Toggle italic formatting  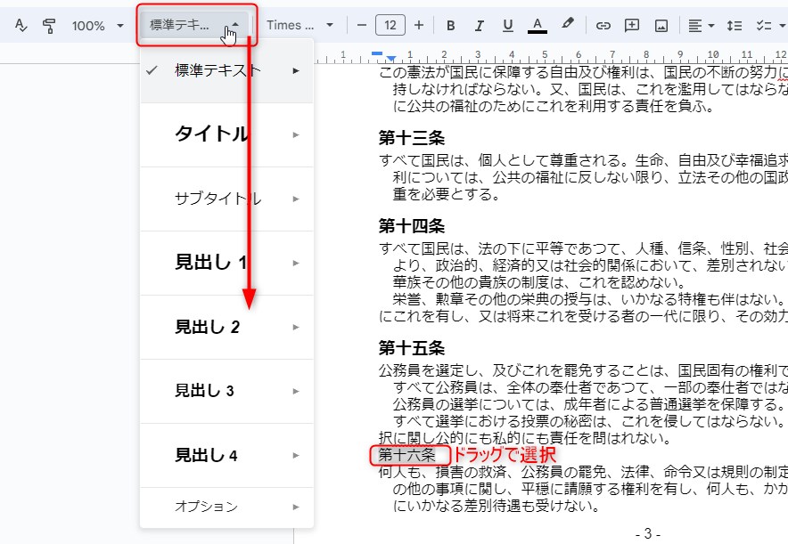tap(479, 25)
